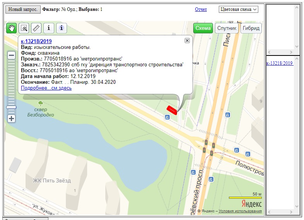Select the hand pan tool
The width and height of the screenshot is (304, 220).
12,28
